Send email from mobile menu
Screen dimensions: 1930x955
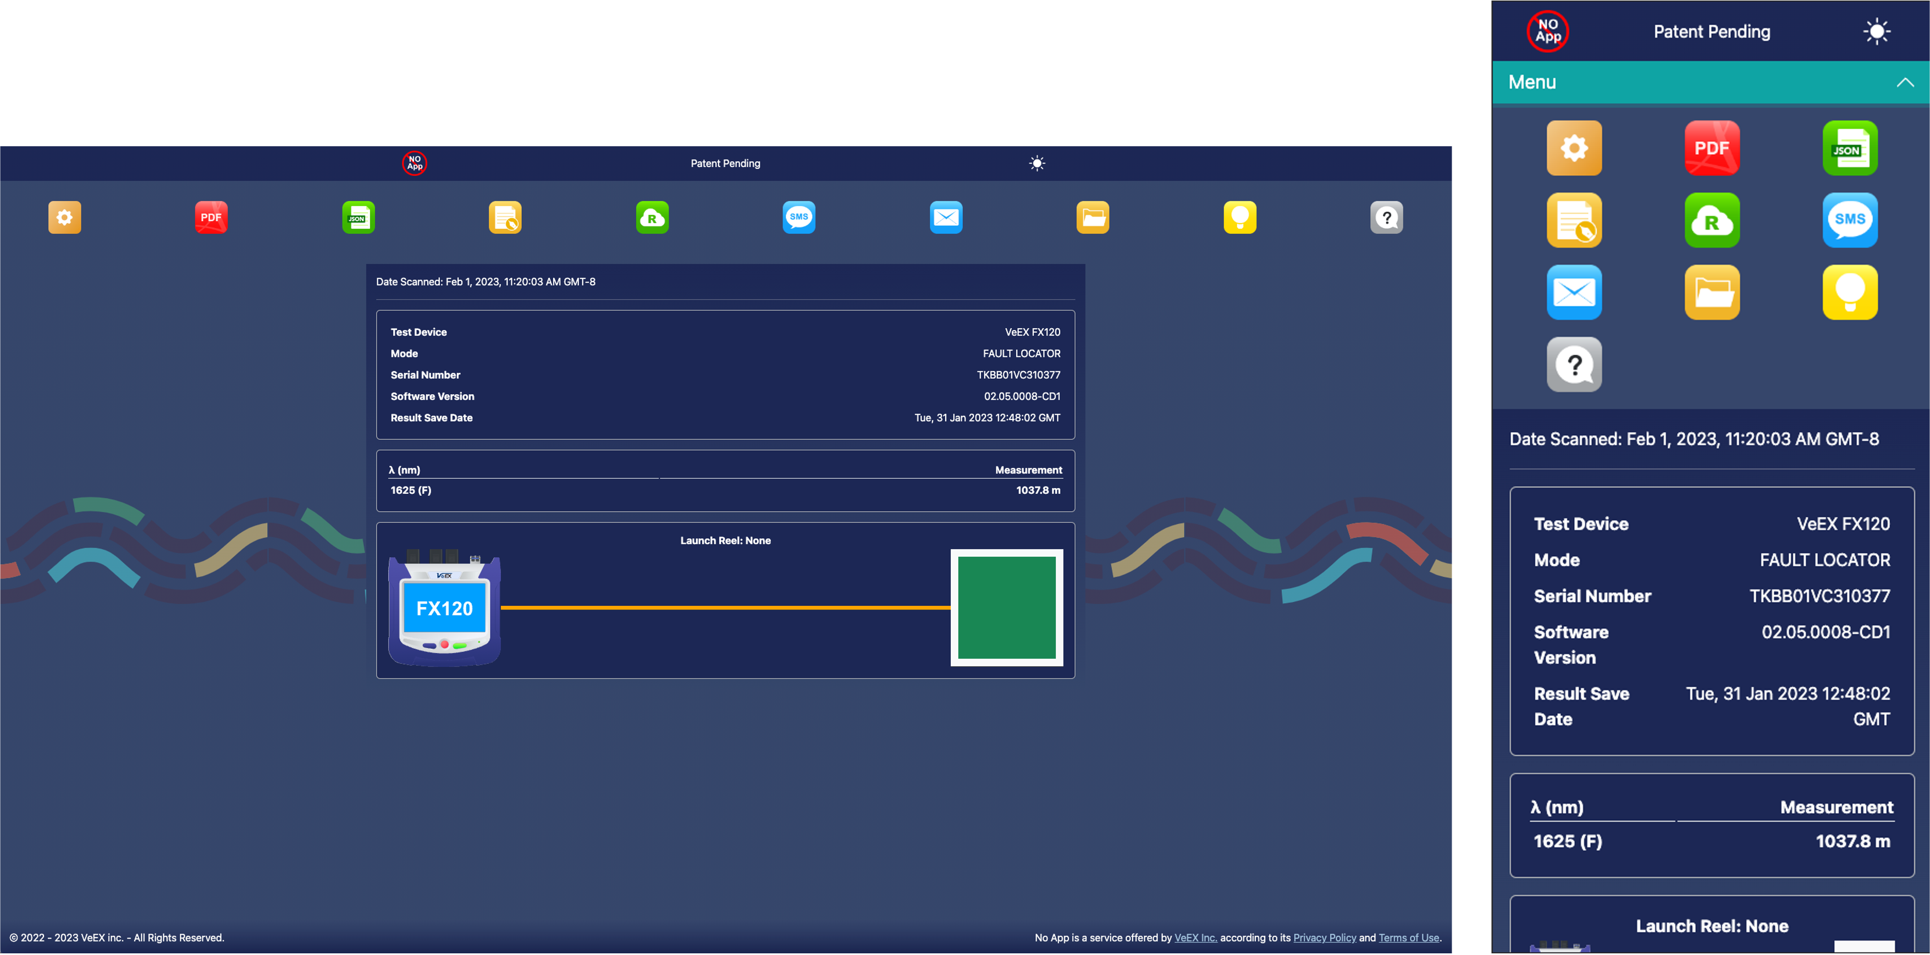point(1574,291)
